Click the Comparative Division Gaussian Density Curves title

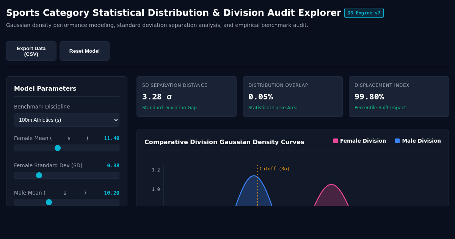tap(224, 142)
